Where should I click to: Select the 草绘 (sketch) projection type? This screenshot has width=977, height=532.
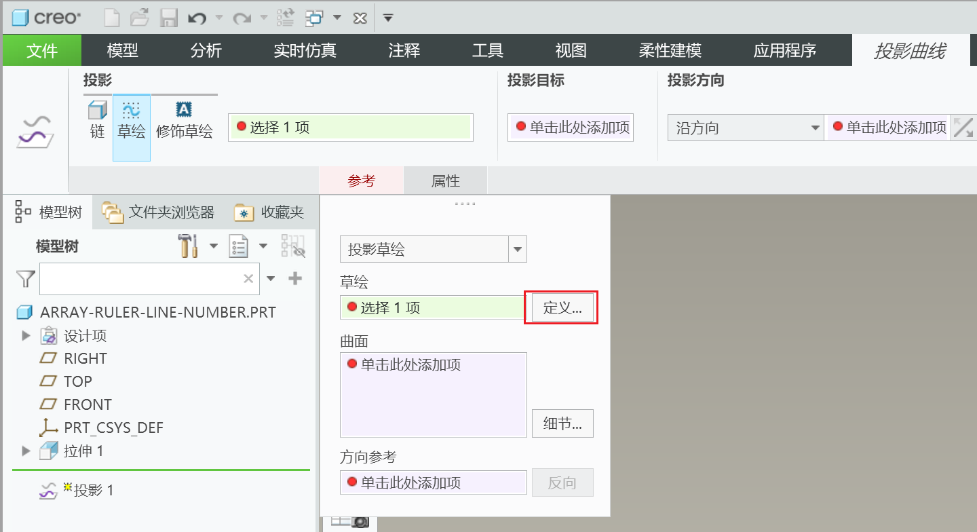[132, 128]
